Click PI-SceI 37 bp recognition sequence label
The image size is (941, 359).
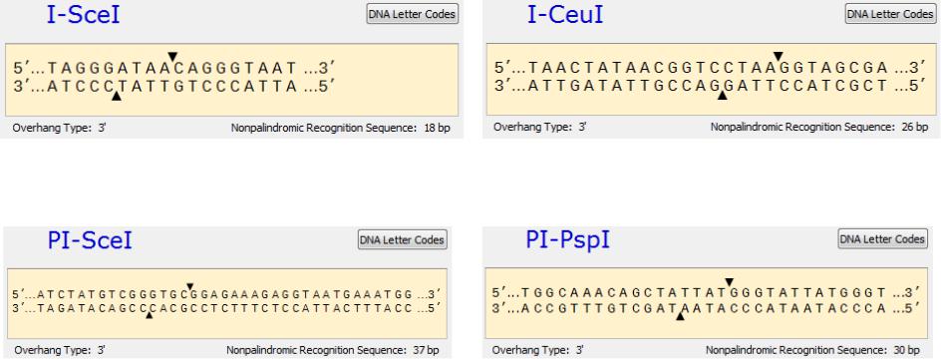point(333,350)
